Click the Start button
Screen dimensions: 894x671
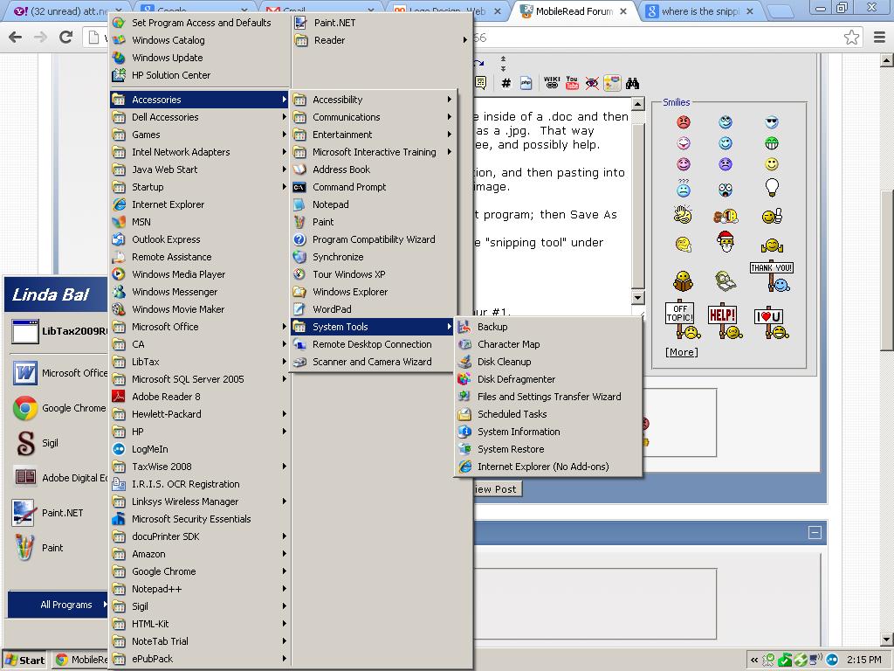[24, 661]
